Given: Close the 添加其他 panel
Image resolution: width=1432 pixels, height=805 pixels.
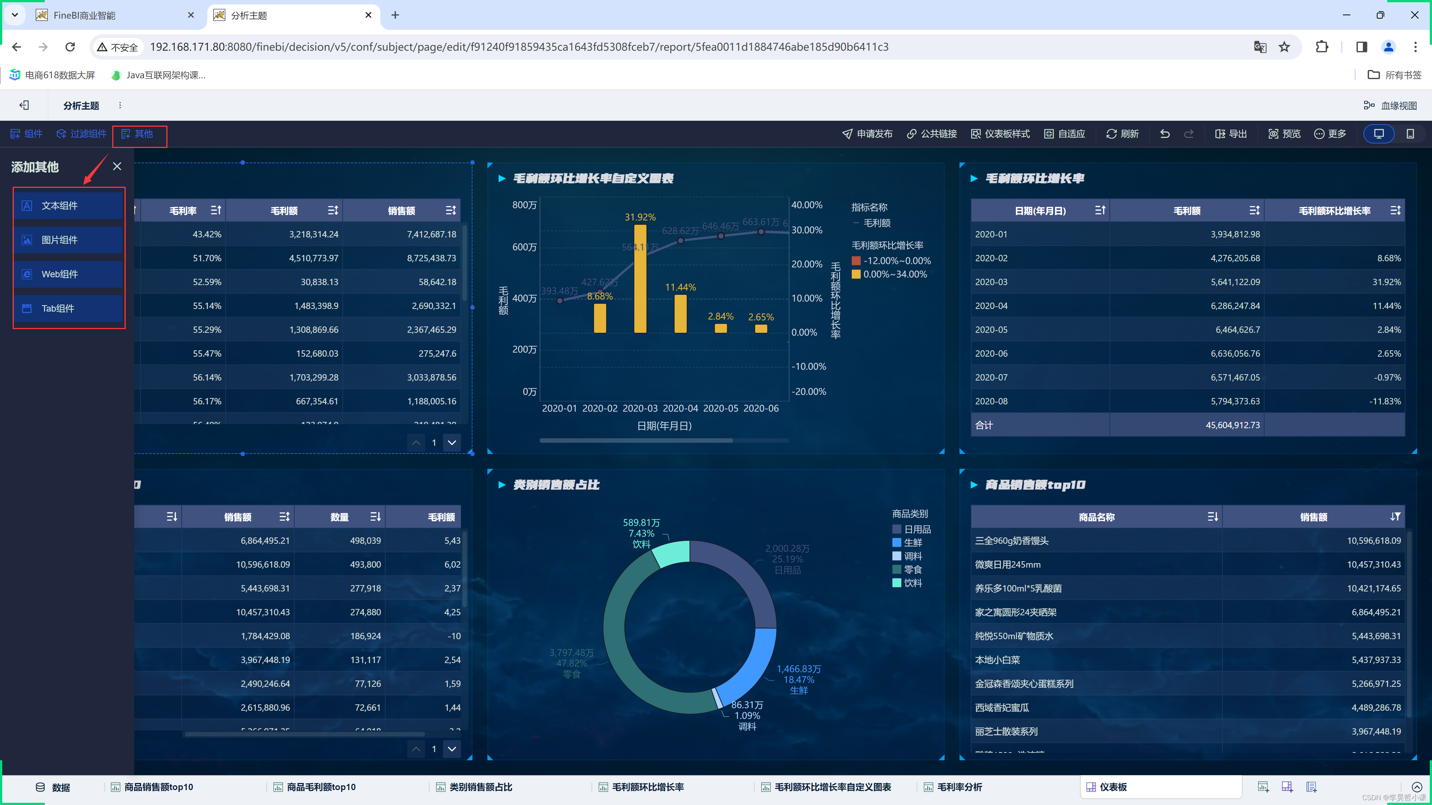Looking at the screenshot, I should [117, 166].
